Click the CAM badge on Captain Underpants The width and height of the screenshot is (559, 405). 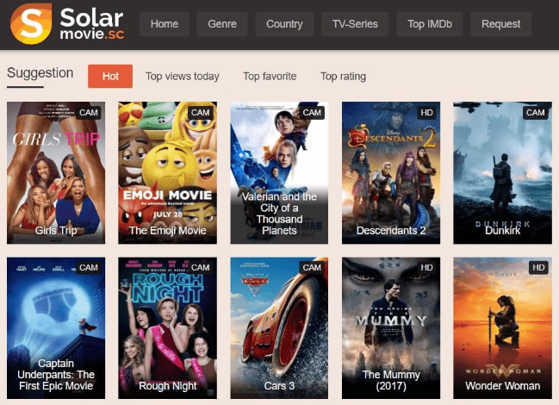point(89,267)
